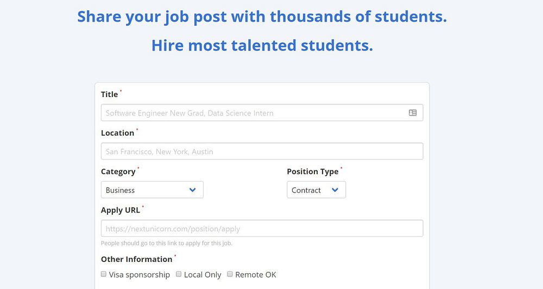
Task: Open the Category dropdown showing Business
Action: point(151,190)
